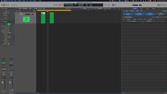Switch to the Tempo list tab
Viewport: 167px width, 94px height.
tap(147, 9)
